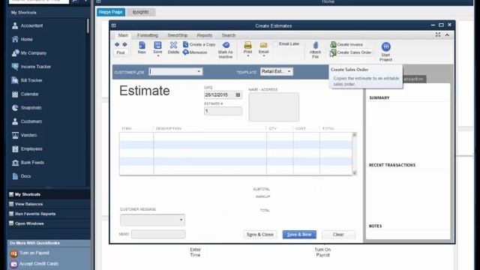Go to previous estimate arrow
This screenshot has width=480, height=270.
coord(117,45)
